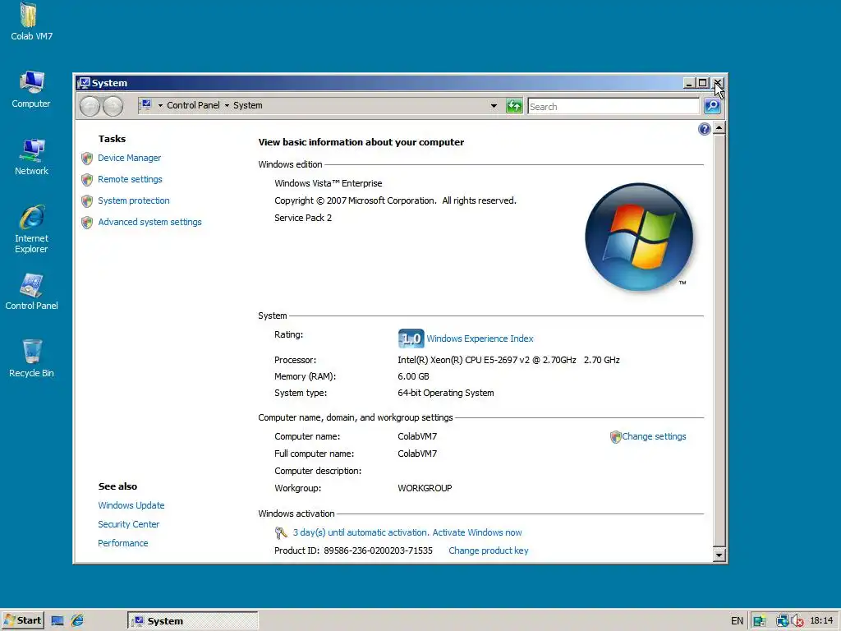
Task: Click the Change settings link
Action: [654, 437]
